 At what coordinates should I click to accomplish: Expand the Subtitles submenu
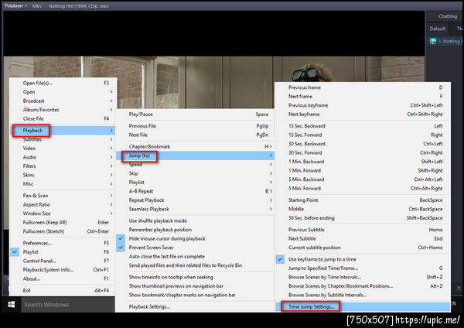point(63,139)
